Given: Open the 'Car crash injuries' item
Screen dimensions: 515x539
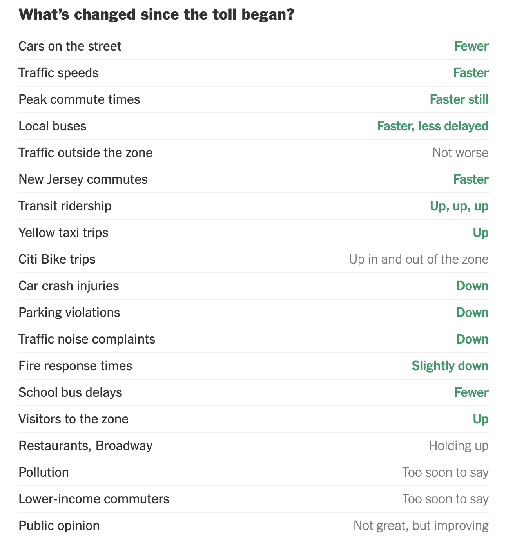Looking at the screenshot, I should click(x=69, y=286).
